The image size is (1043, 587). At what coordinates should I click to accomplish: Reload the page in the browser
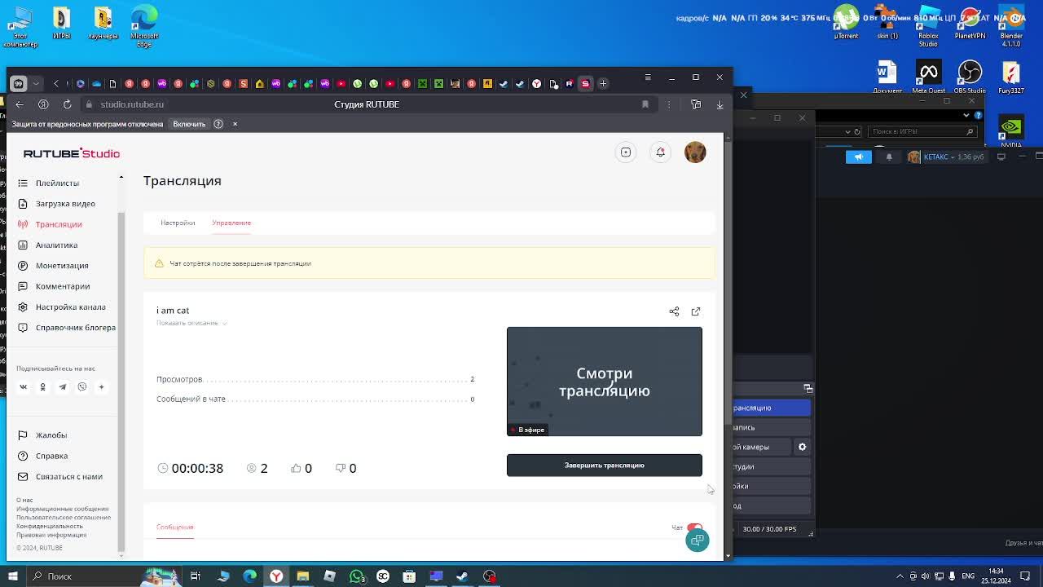(68, 104)
